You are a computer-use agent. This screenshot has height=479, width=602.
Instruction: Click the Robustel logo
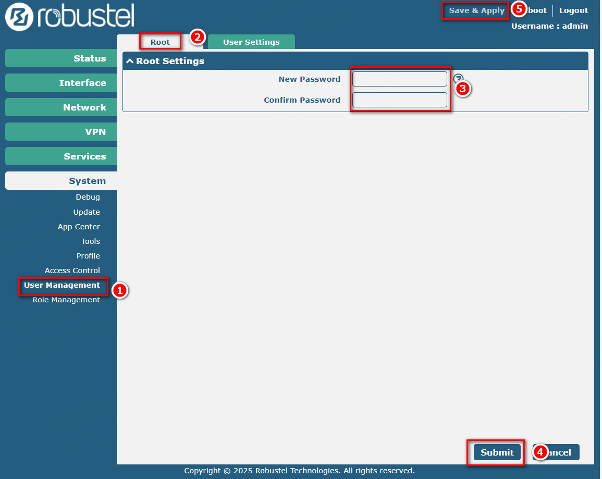[69, 16]
